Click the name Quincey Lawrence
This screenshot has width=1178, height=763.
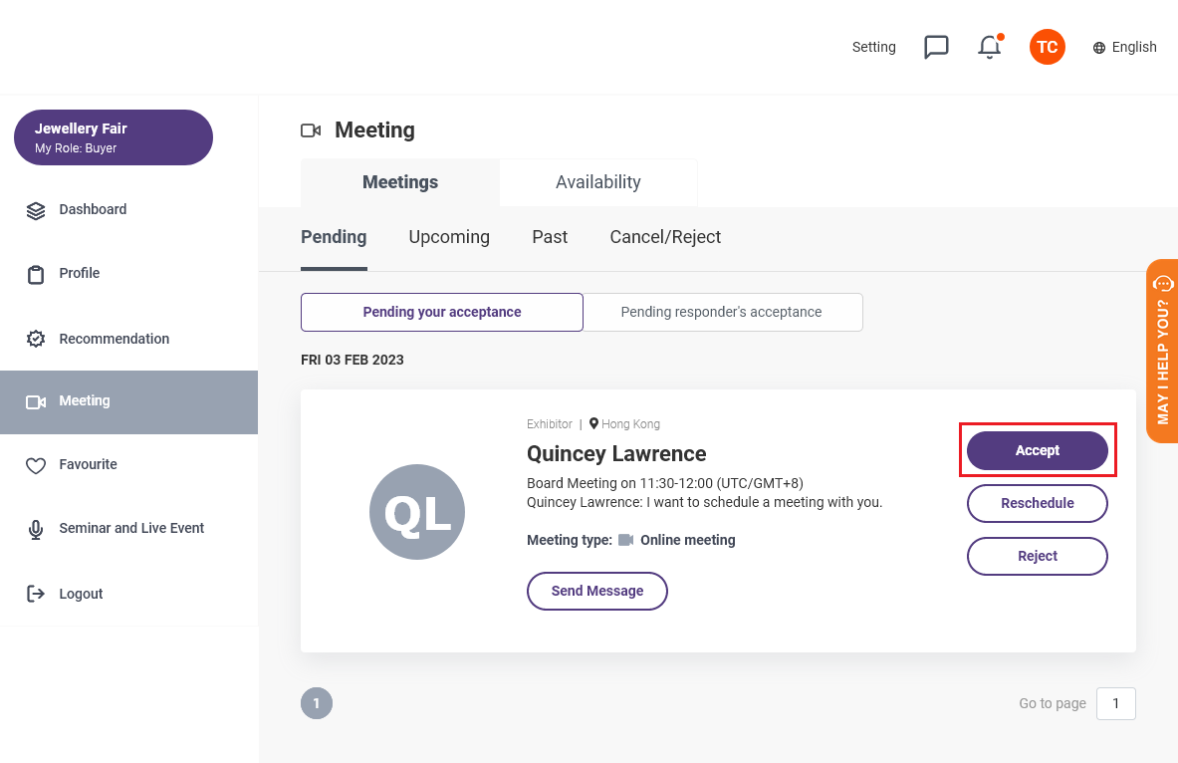pyautogui.click(x=616, y=453)
